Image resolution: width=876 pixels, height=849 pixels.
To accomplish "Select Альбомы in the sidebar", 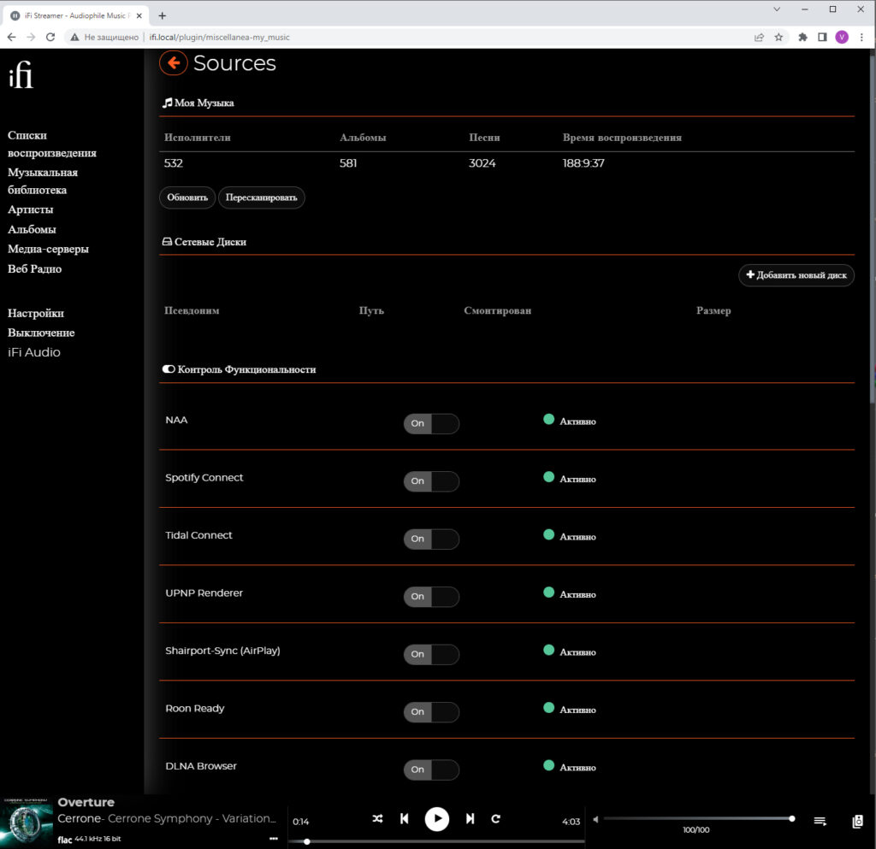I will coord(32,229).
